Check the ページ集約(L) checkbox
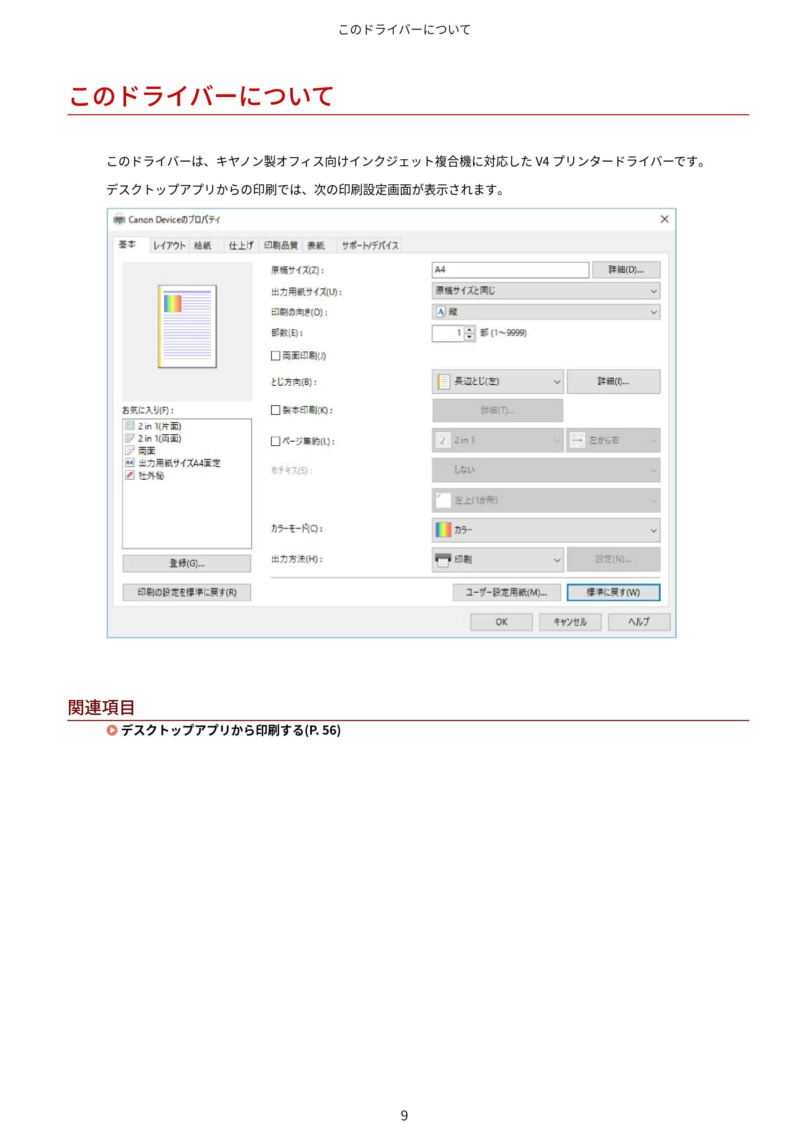809x1144 pixels. point(275,442)
